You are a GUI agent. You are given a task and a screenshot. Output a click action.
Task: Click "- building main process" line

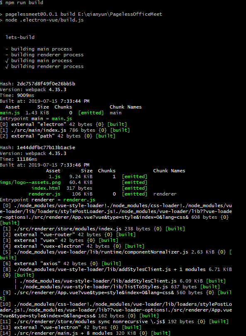(x=39, y=49)
